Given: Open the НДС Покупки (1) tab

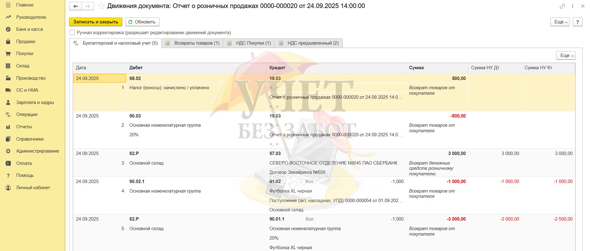Looking at the screenshot, I should point(249,43).
